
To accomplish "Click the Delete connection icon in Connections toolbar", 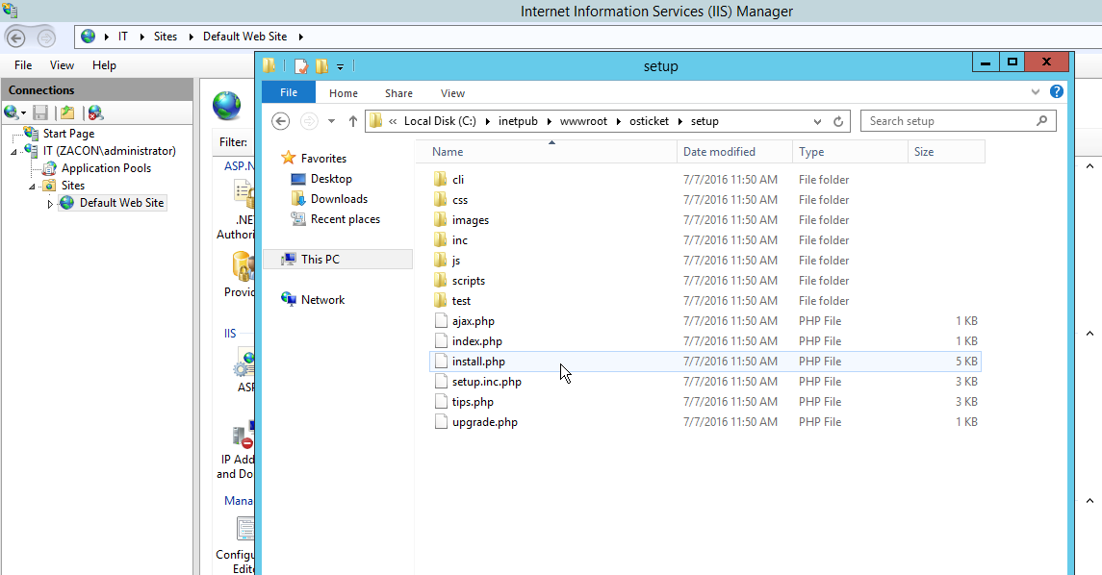I will click(95, 112).
